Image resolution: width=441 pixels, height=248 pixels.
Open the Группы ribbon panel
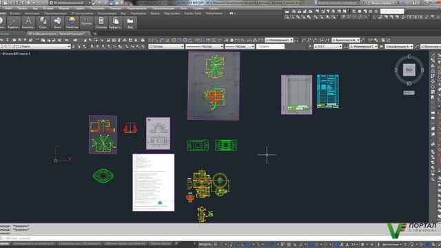coord(87,23)
